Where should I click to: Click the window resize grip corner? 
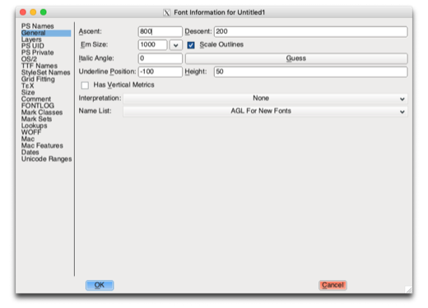[x=408, y=290]
